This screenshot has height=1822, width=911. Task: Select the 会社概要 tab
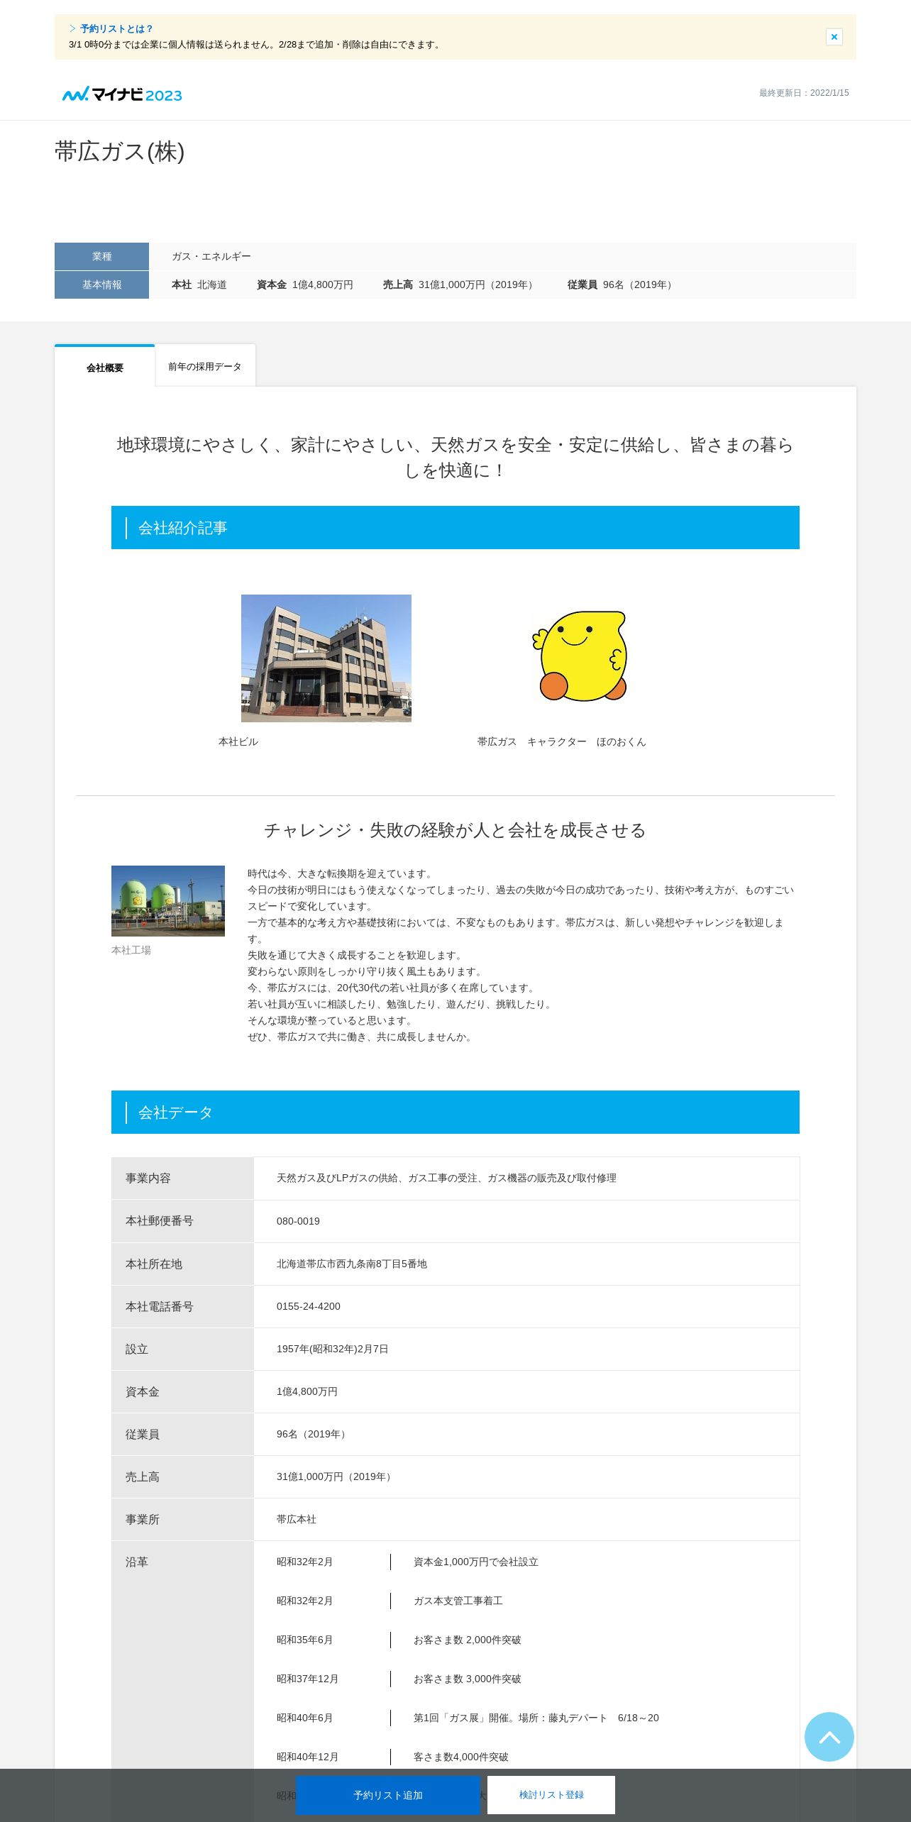104,368
